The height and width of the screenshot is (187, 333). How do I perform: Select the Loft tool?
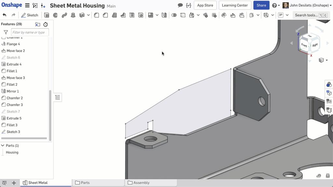point(73,15)
